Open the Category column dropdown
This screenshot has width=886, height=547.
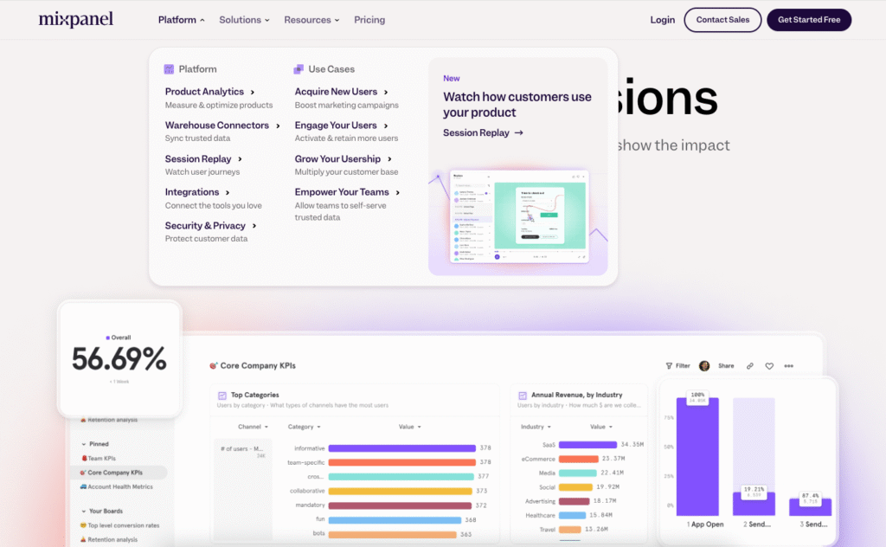(304, 427)
